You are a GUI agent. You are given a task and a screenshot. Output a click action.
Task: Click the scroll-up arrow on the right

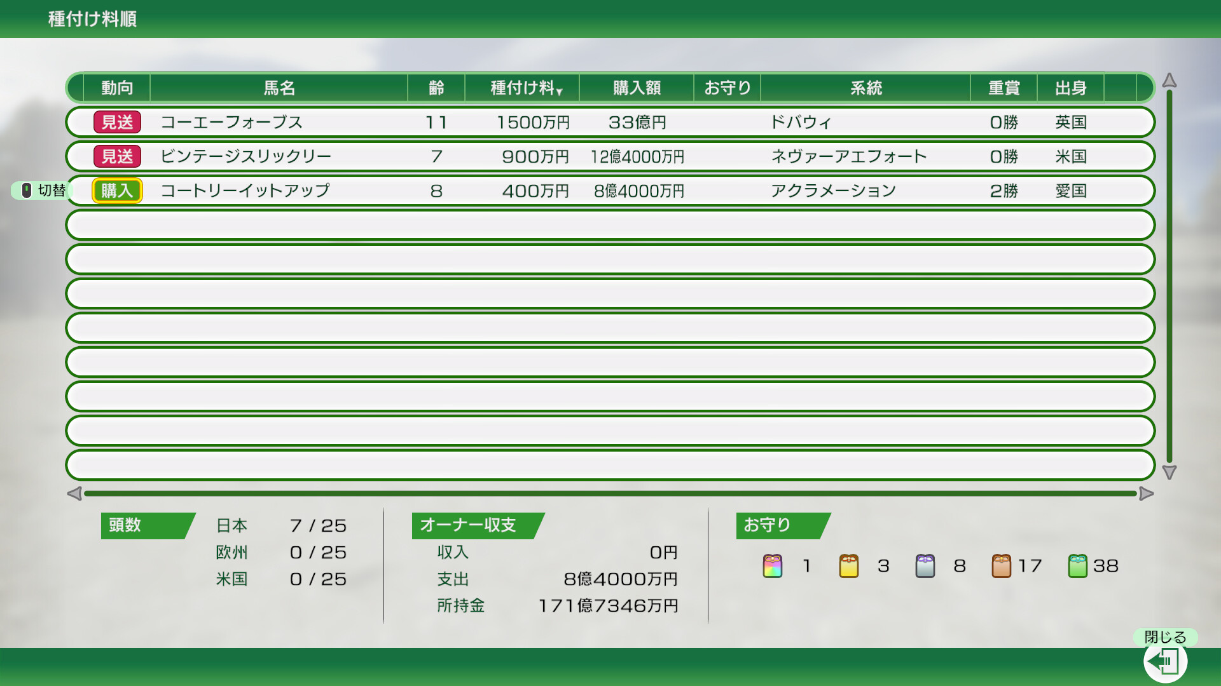point(1169,81)
